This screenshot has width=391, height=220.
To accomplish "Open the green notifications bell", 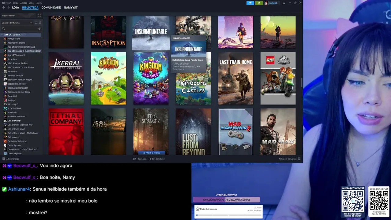I will 259,3.
